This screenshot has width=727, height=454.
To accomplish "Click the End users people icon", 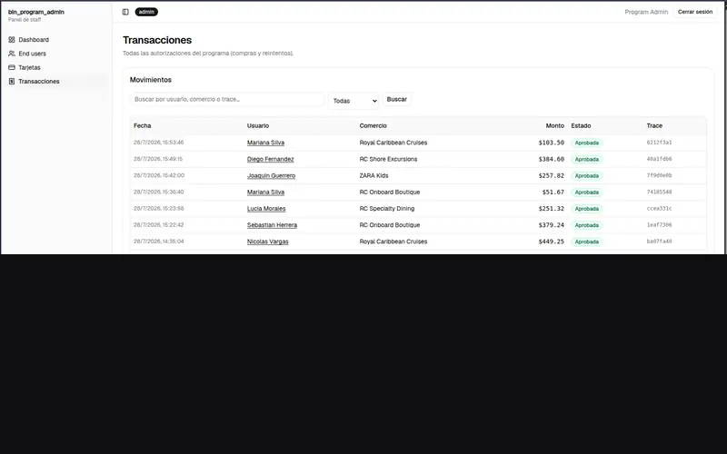I will (x=12, y=54).
